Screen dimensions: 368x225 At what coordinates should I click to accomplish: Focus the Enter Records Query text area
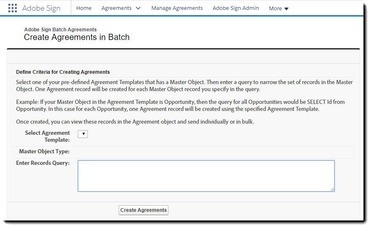click(x=206, y=176)
